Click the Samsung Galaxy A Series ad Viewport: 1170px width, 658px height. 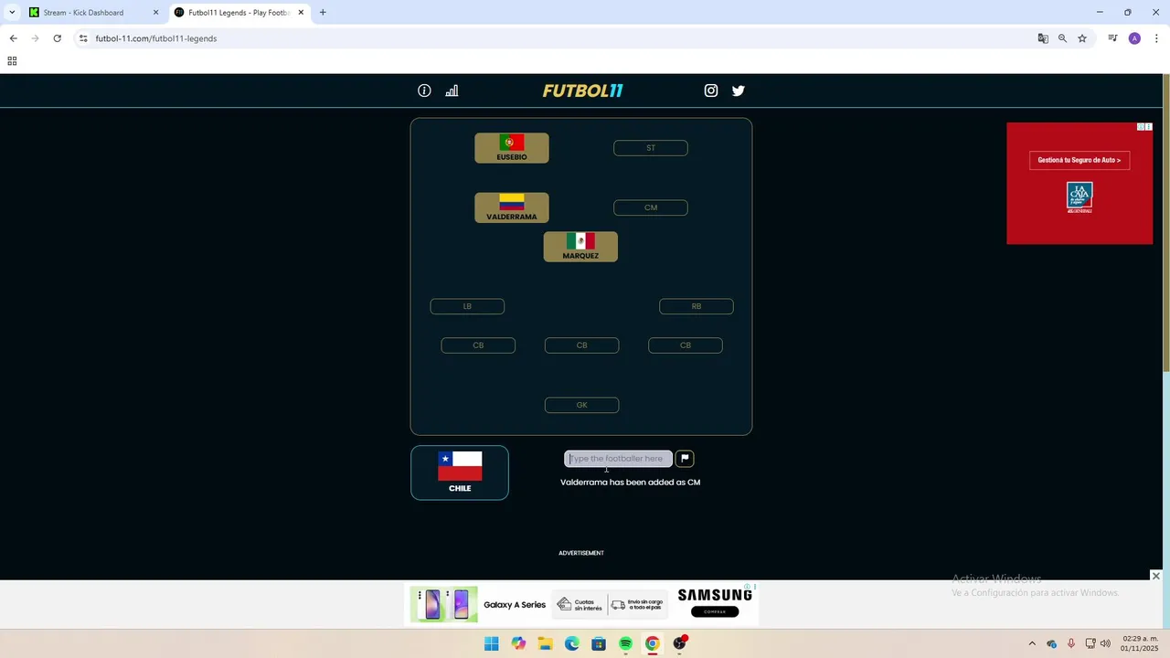point(581,605)
